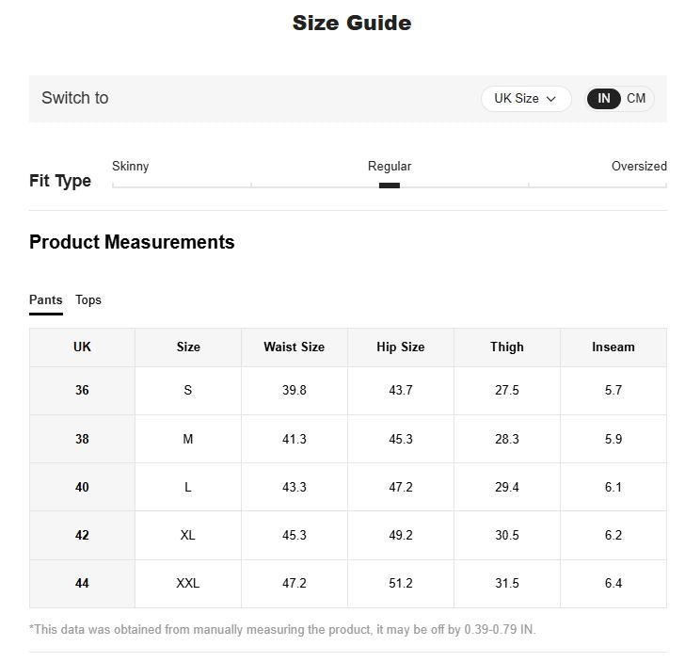Select the Pants measurements tab
685x662 pixels.
click(46, 300)
